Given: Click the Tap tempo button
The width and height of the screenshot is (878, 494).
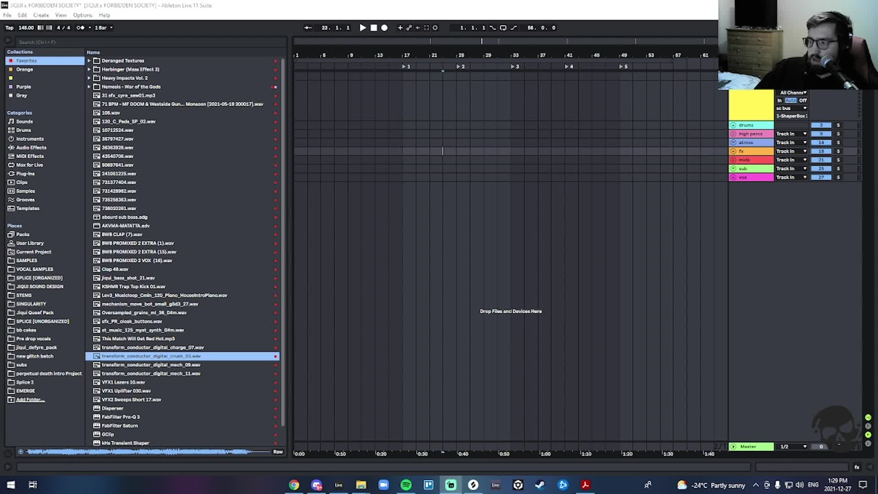Looking at the screenshot, I should [10, 28].
